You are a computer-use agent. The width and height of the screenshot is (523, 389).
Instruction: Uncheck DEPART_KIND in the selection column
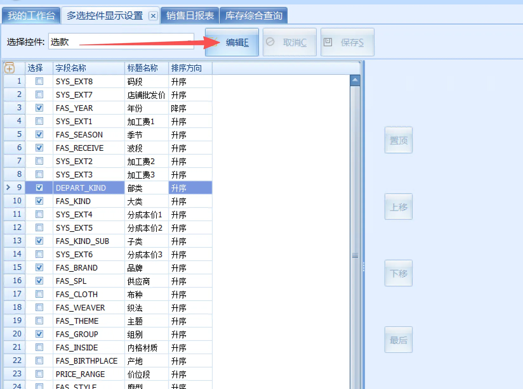coord(39,188)
